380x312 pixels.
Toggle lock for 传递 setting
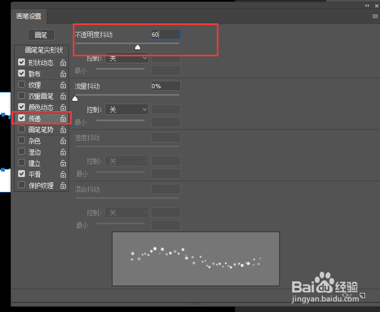[x=63, y=119]
